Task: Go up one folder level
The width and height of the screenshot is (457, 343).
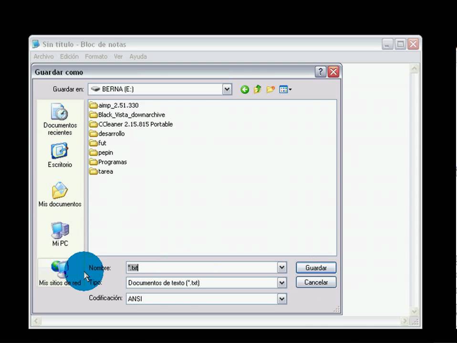Action: click(257, 89)
